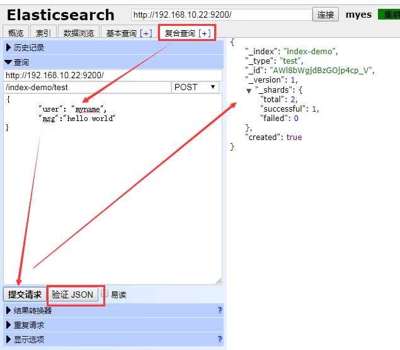Open the 索引 tab
The width and height of the screenshot is (400, 350).
click(43, 33)
